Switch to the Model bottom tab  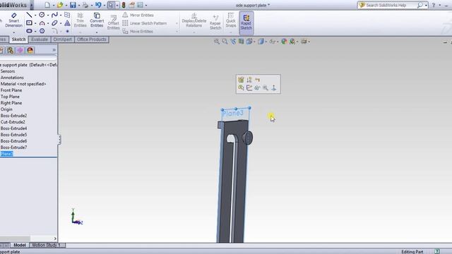tap(20, 245)
